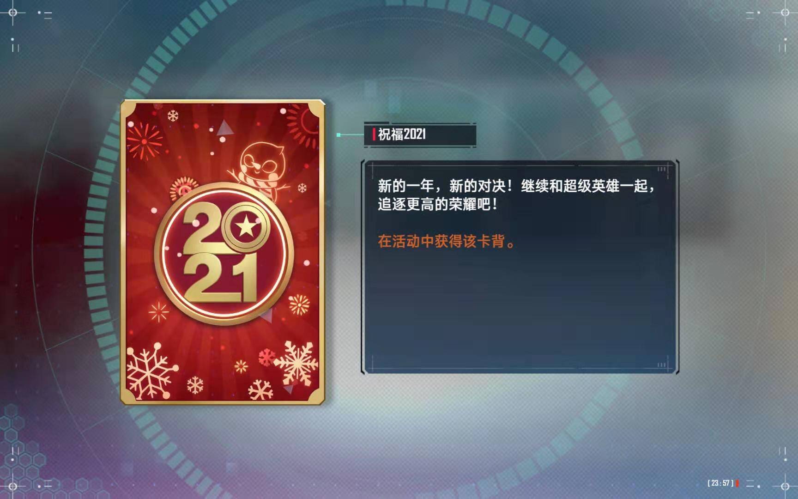Select the 祝福2021 title label
The height and width of the screenshot is (499, 798).
[401, 134]
